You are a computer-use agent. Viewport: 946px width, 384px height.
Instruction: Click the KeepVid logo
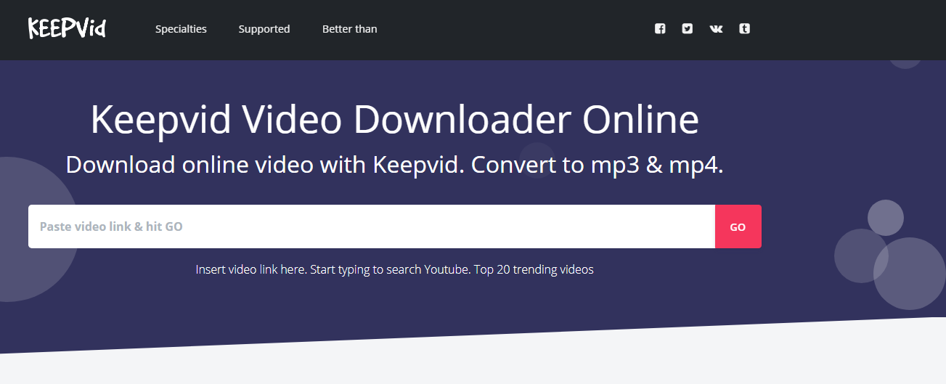coord(67,28)
